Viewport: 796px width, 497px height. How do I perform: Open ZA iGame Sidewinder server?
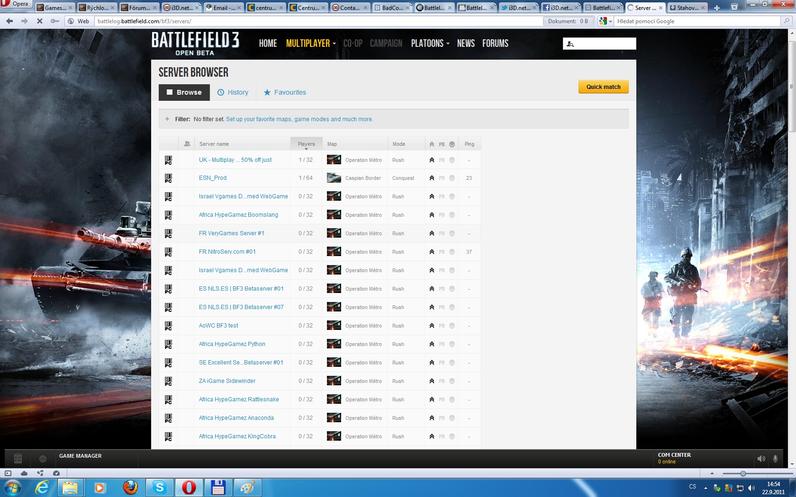(x=227, y=381)
